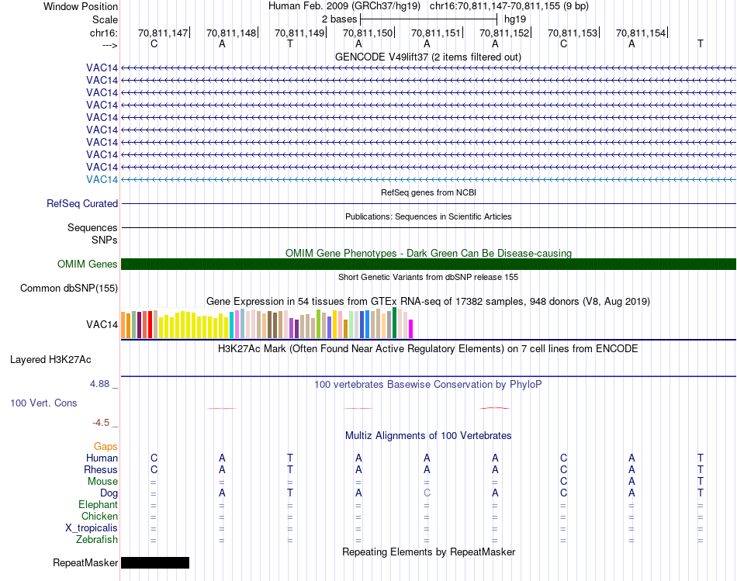Image resolution: width=737 pixels, height=581 pixels.
Task: Click the dark green OMIM Genes bar
Action: (x=428, y=265)
